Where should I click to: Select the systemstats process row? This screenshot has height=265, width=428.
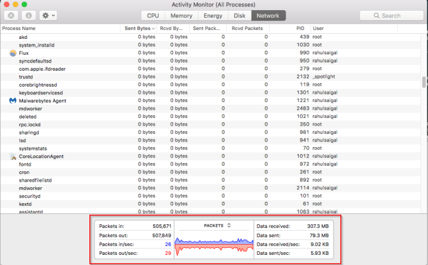tap(210, 148)
